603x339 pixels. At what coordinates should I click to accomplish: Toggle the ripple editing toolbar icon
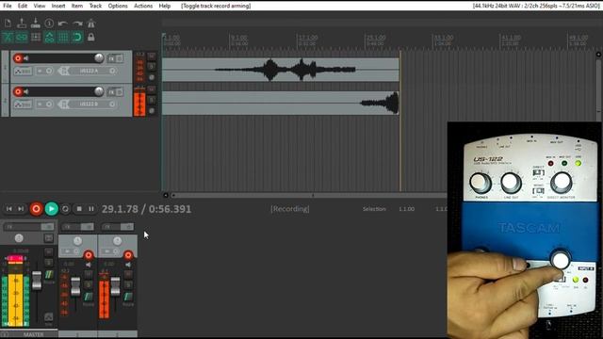(36, 38)
